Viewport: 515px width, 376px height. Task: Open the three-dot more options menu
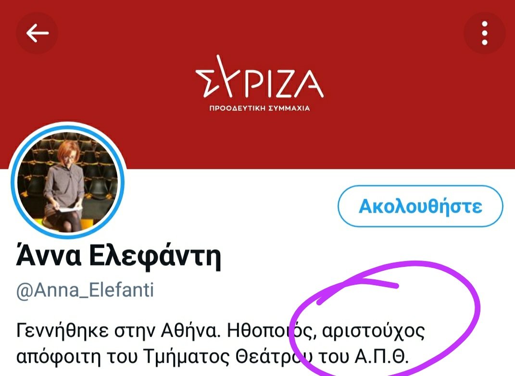484,33
